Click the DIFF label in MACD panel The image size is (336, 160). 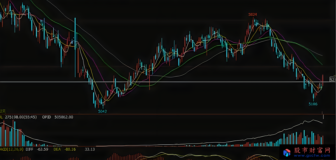pos(29,149)
